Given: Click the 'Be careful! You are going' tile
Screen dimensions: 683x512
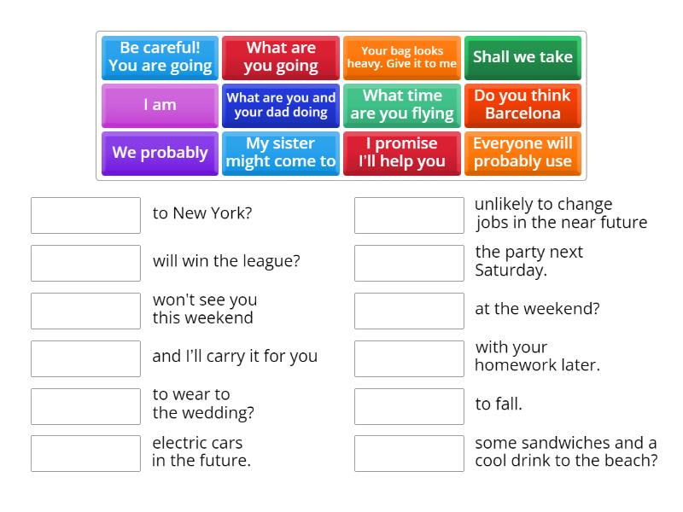Looking at the screenshot, I should (160, 57).
